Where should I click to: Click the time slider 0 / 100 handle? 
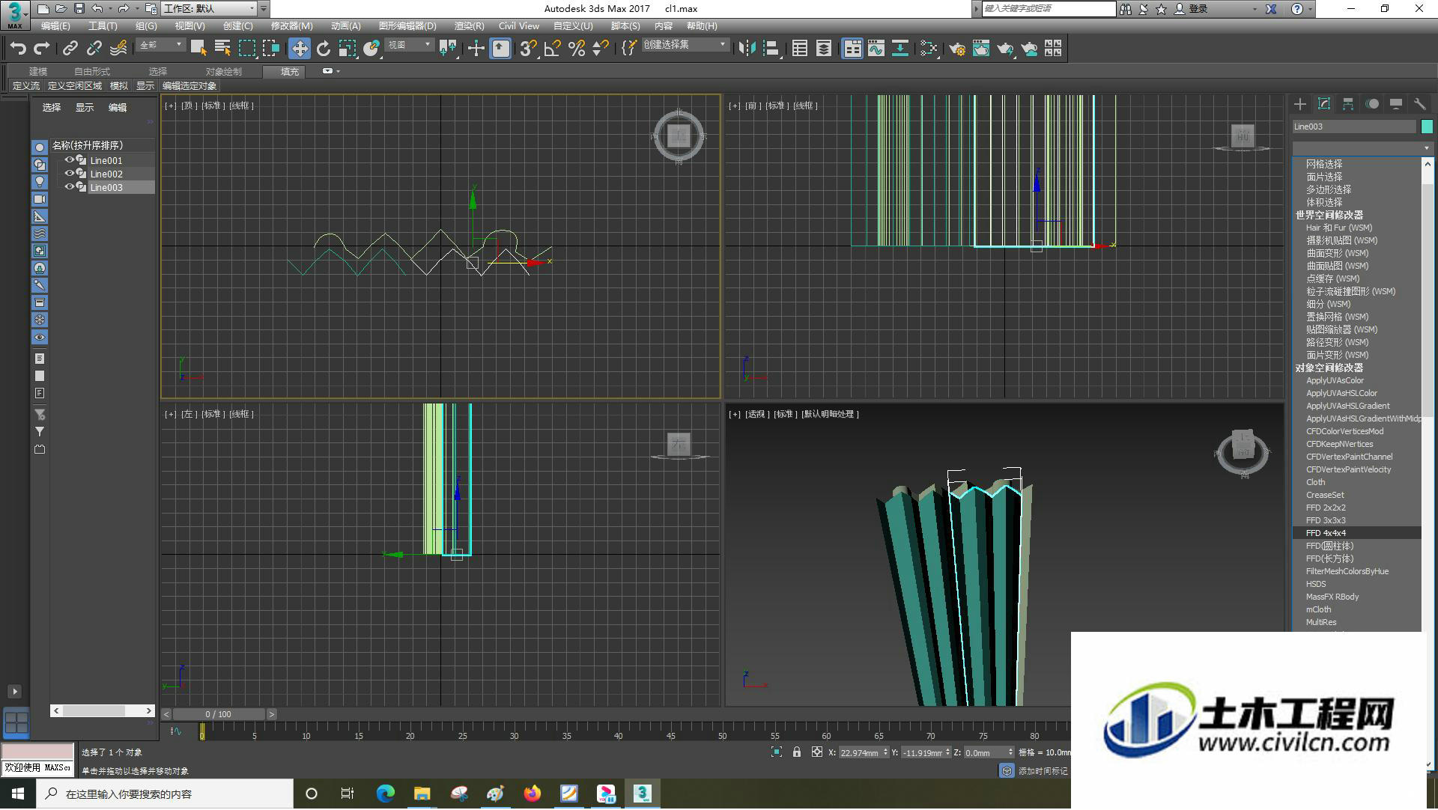click(x=219, y=714)
